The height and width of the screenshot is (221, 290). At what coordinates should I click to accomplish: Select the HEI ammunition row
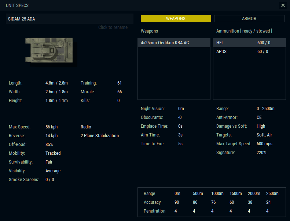pyautogui.click(x=249, y=43)
